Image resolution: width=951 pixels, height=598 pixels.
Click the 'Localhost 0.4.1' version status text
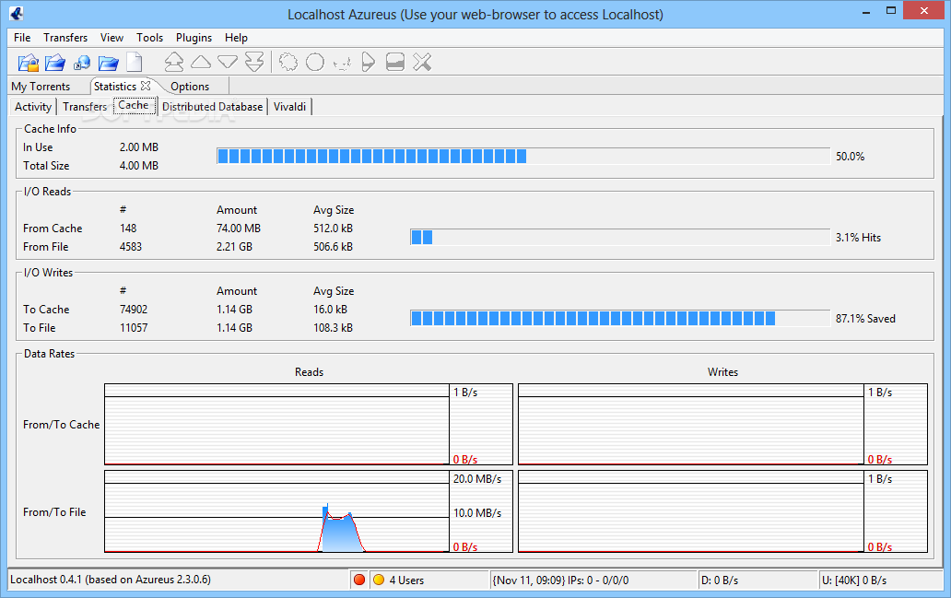tap(111, 580)
